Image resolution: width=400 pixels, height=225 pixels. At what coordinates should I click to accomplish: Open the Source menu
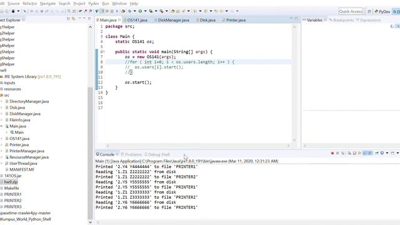[14, 4]
